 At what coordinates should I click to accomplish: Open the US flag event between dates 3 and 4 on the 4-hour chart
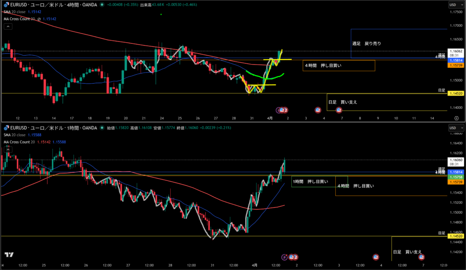pyautogui.click(x=319, y=110)
